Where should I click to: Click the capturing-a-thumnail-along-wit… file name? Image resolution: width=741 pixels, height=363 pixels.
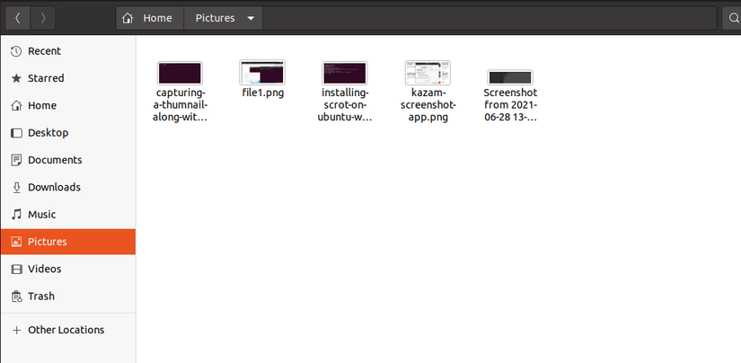pos(180,105)
